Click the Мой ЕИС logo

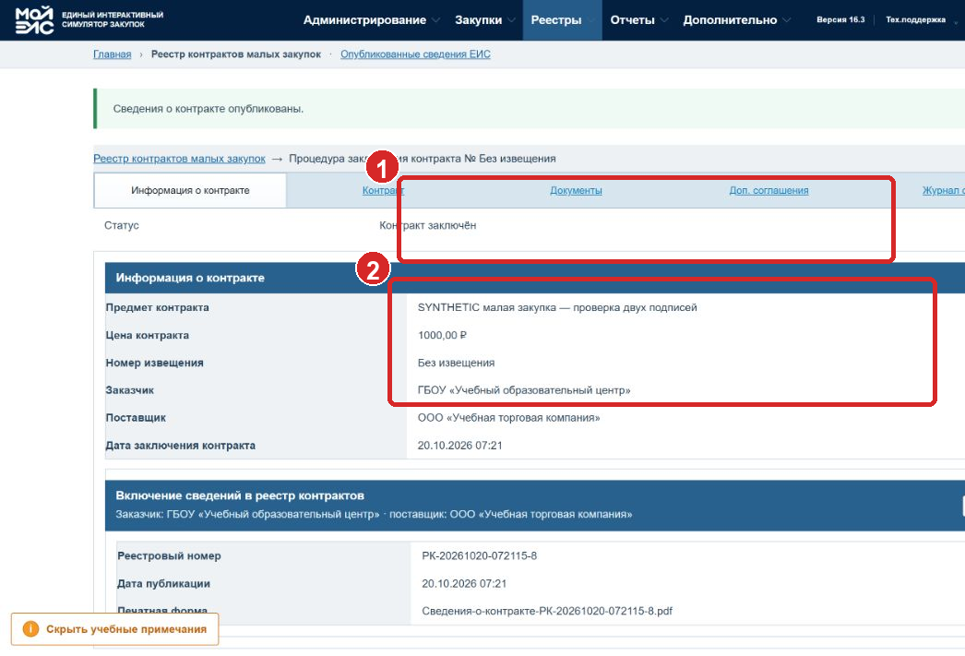[34, 20]
